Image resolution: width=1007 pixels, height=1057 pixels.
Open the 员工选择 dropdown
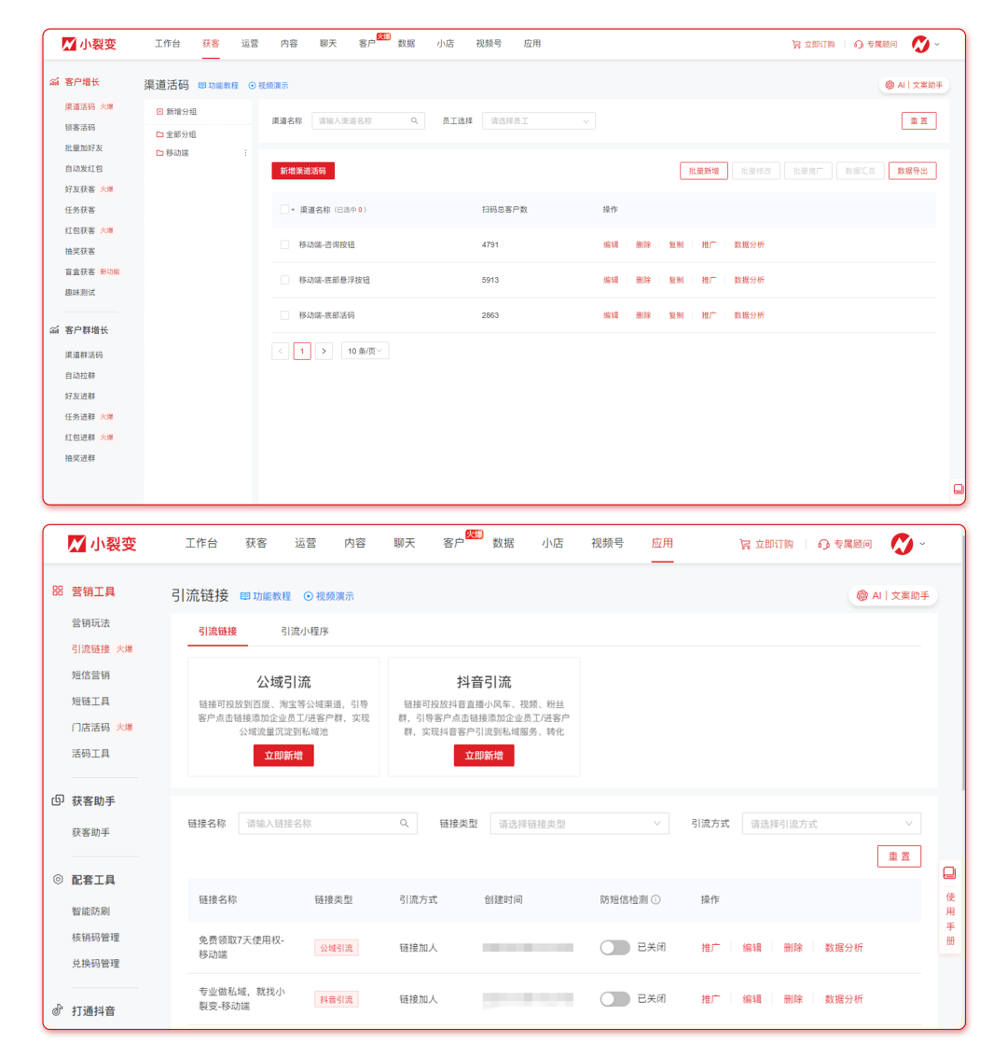click(538, 121)
